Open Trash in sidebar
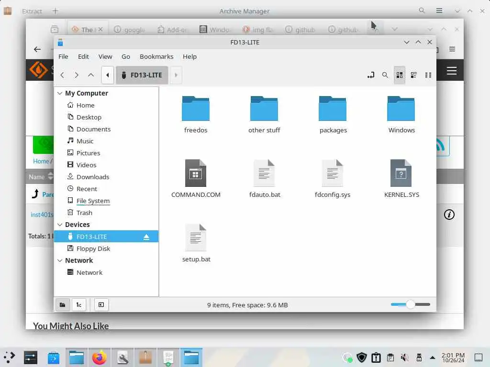Screen dimensions: 490x367 click(x=106, y=213)
